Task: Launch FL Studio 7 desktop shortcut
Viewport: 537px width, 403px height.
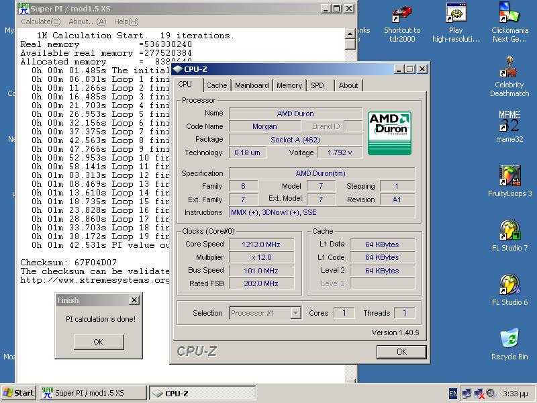Action: (509, 236)
